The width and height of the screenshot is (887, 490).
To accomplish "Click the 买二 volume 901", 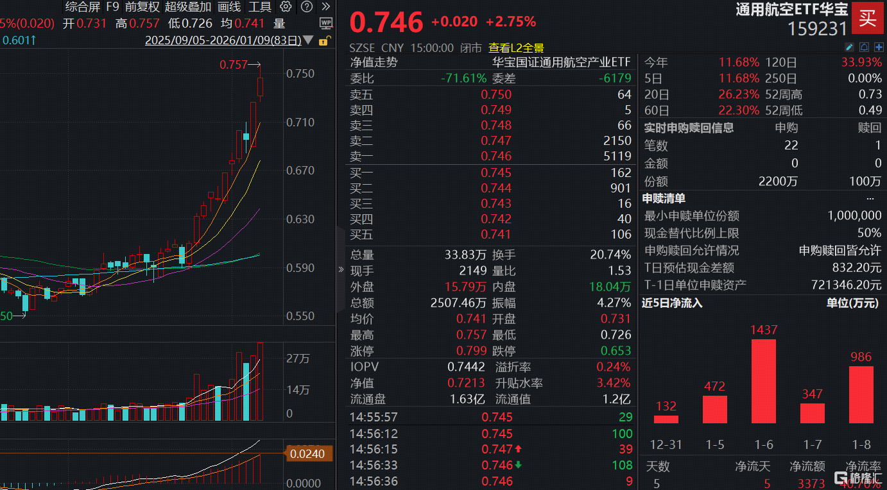I will (621, 188).
